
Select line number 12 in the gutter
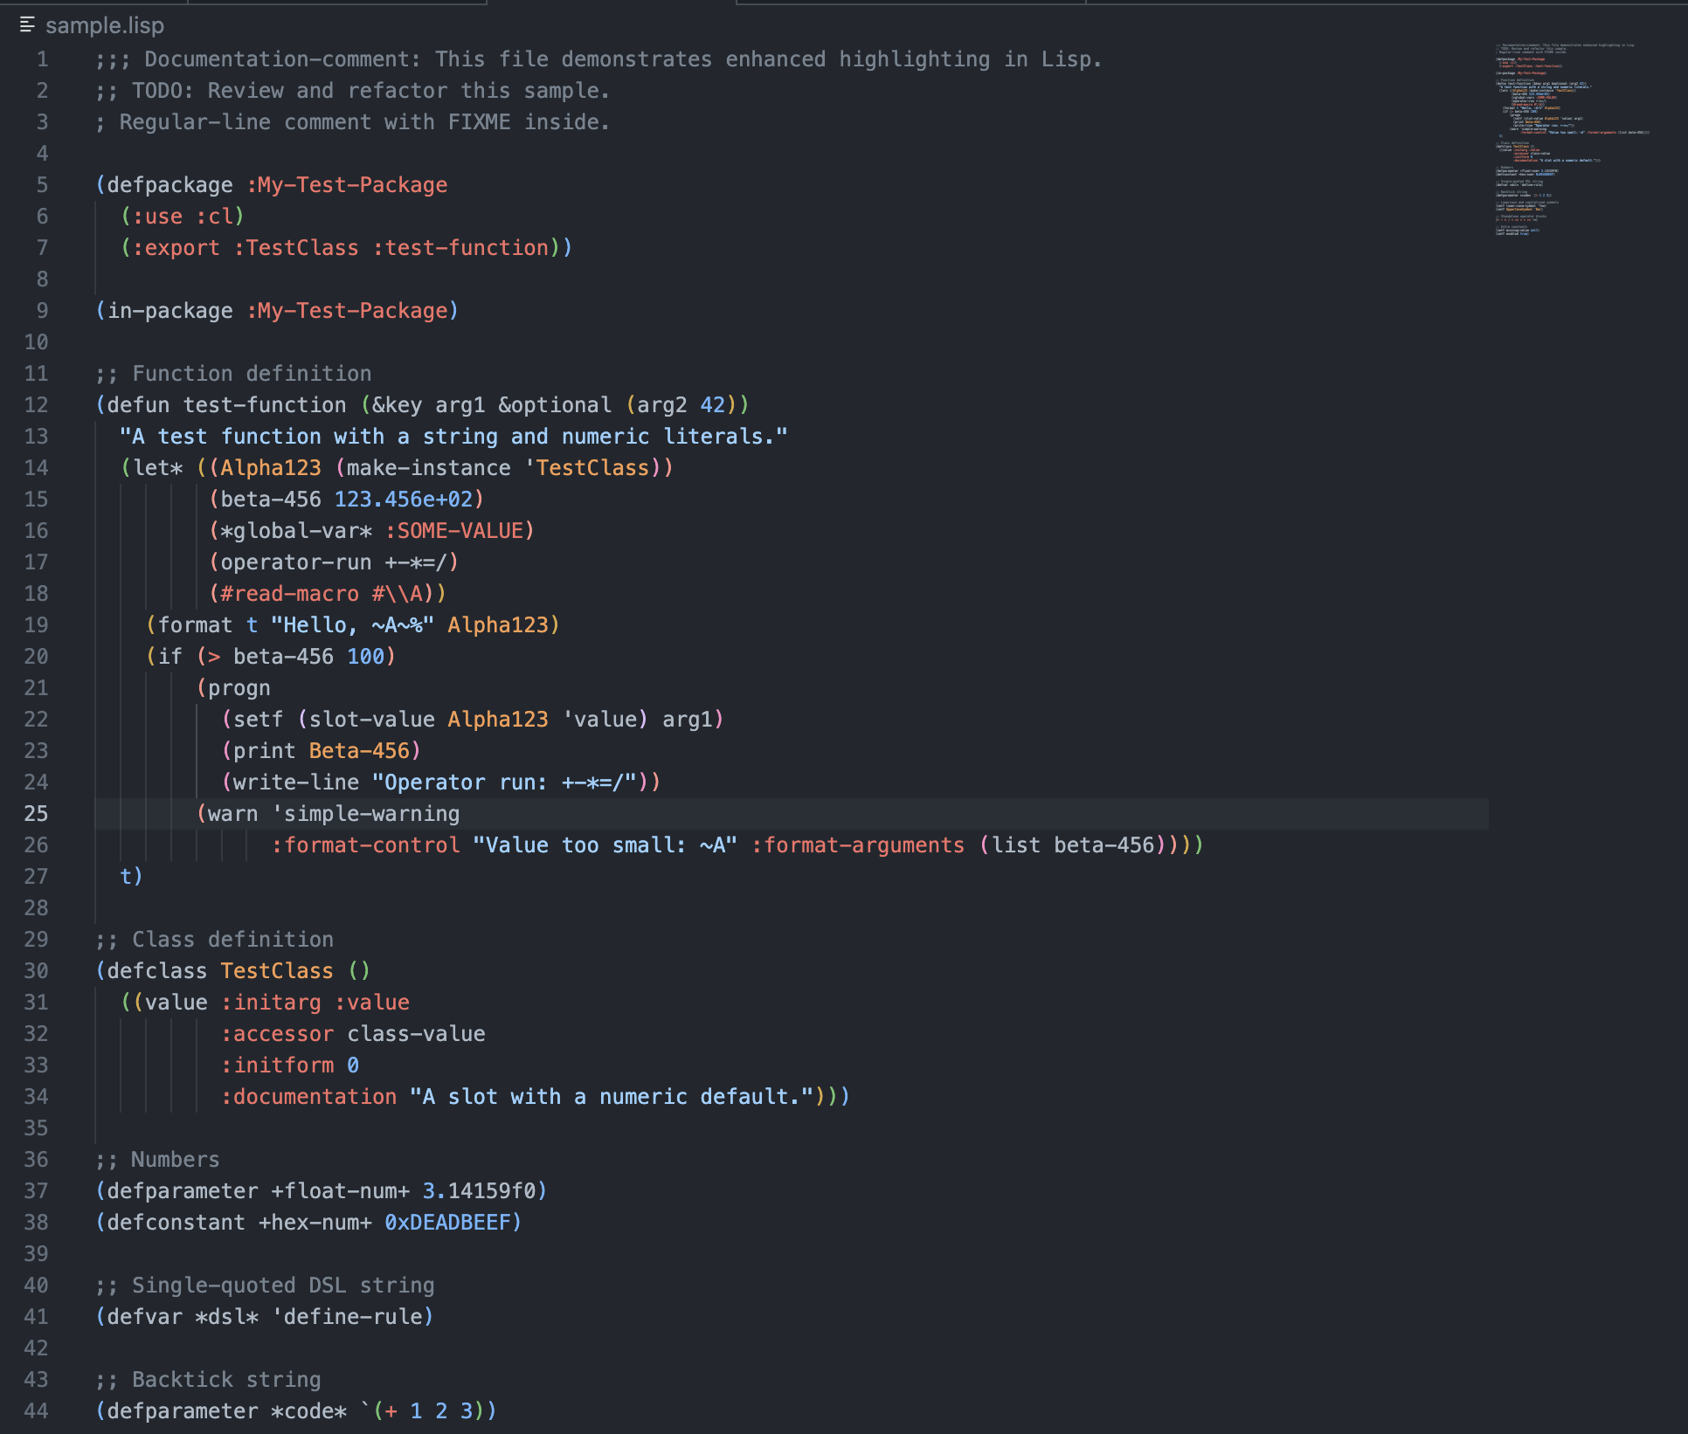click(36, 405)
